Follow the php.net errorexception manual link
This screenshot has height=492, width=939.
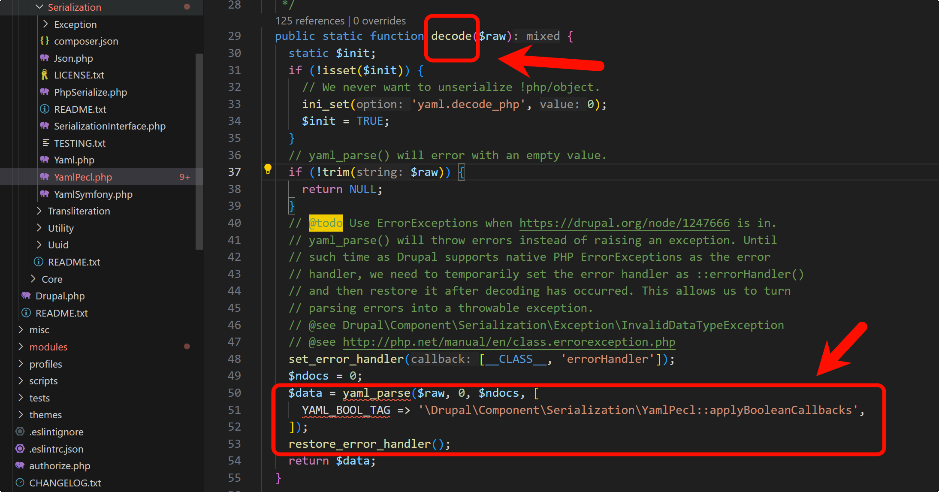[508, 342]
